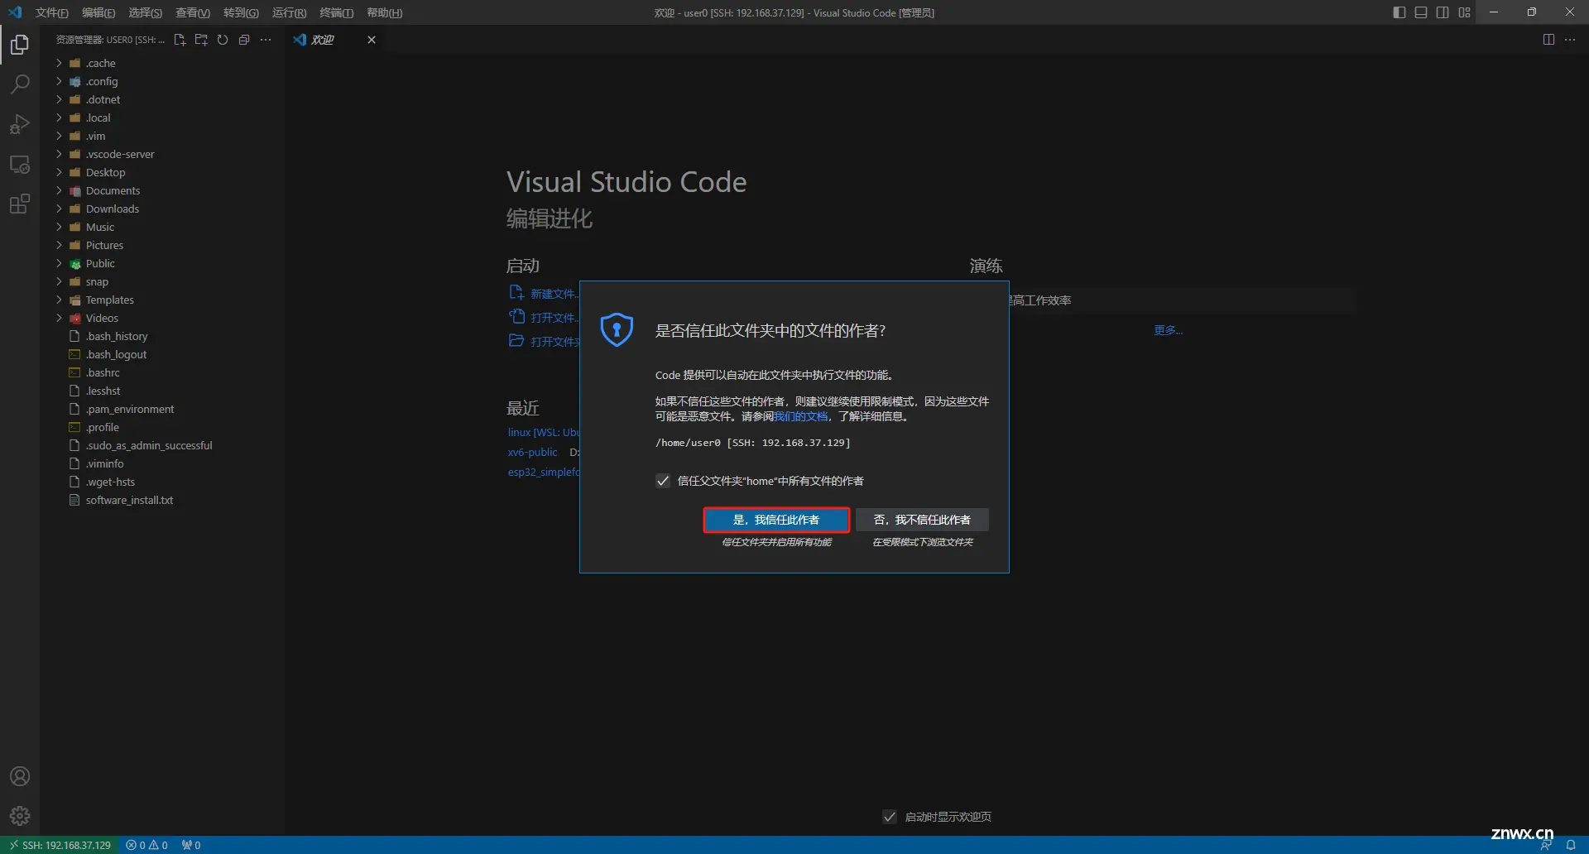The width and height of the screenshot is (1589, 854).
Task: Open the 帮助(H) menu
Action: click(384, 12)
